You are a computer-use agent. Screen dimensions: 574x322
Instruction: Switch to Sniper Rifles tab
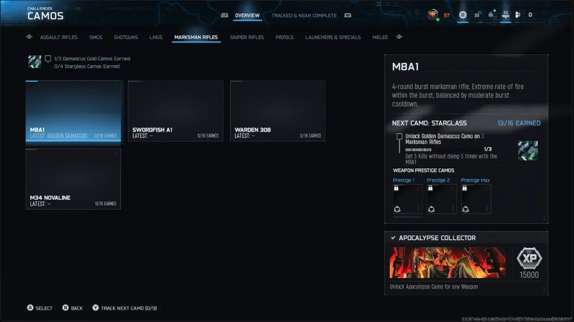[247, 37]
